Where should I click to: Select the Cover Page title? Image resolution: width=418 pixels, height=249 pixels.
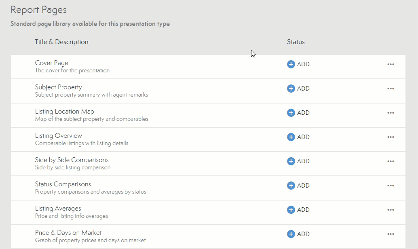click(51, 63)
